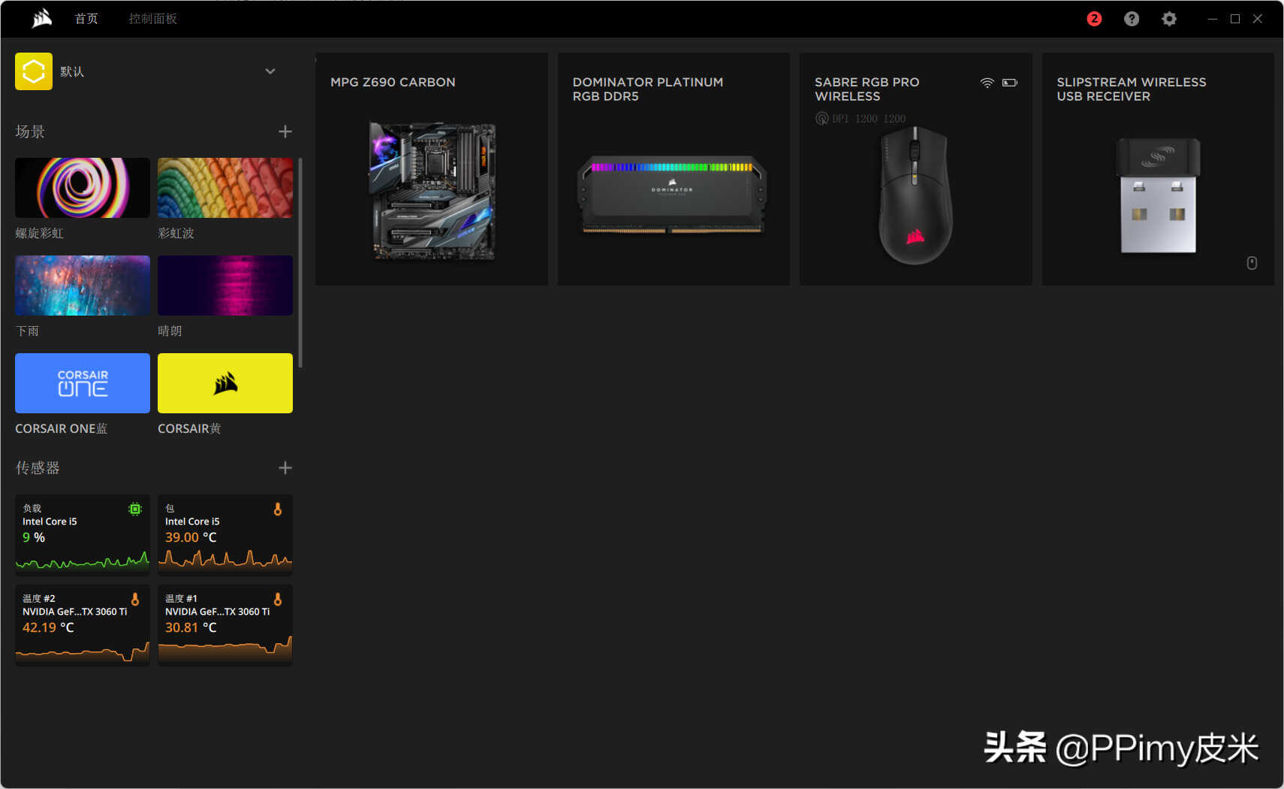Open the MPG Z690 CARBON device card
The image size is (1284, 789).
[x=432, y=169]
